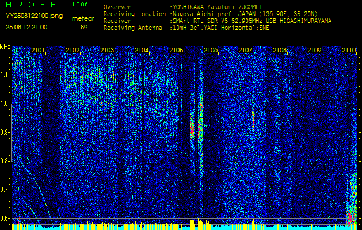The height and width of the screenshot is (230, 362).
Task: Click the 2101 time marker
Action: click(38, 50)
